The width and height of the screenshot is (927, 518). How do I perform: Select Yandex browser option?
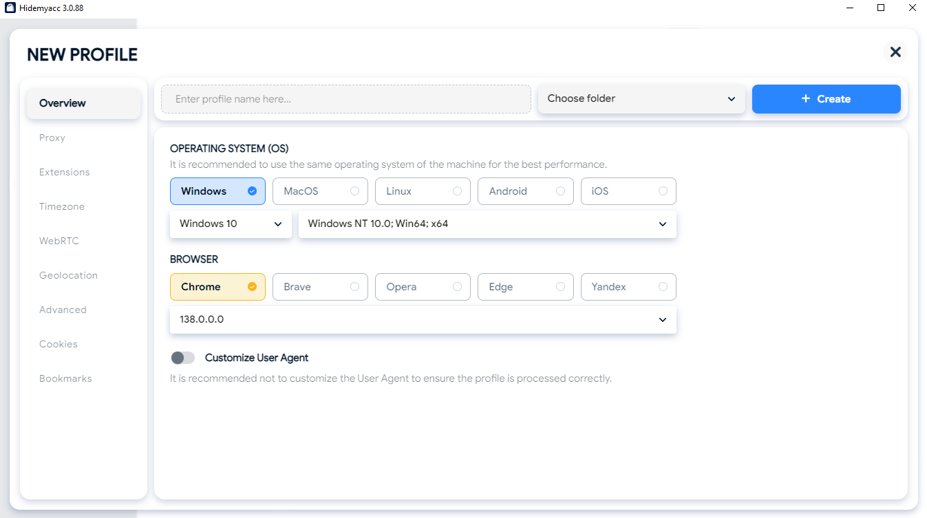tap(628, 287)
